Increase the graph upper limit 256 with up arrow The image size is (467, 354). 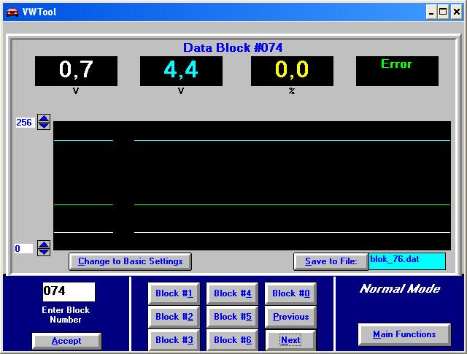coord(44,118)
